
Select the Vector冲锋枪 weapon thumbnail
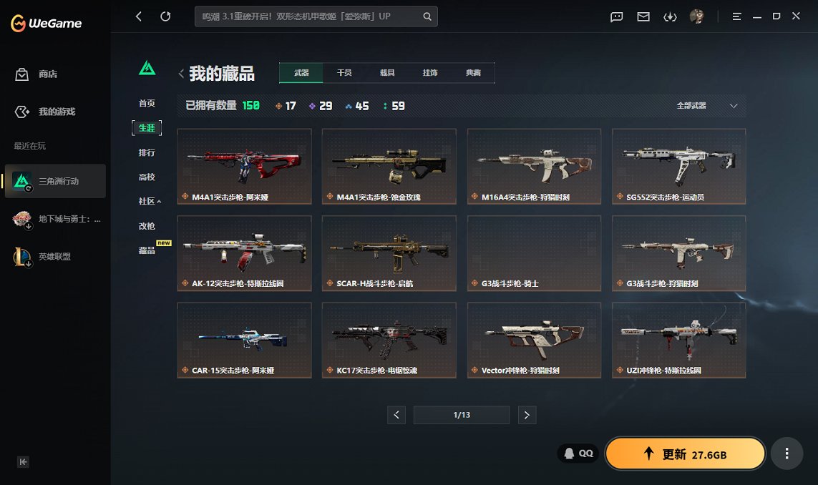pos(534,340)
